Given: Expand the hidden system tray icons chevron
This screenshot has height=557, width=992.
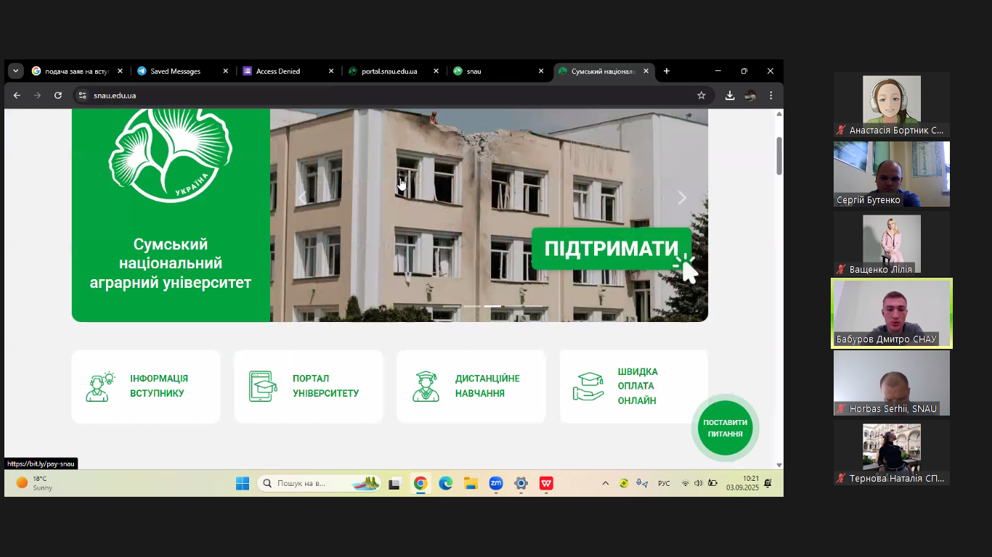Looking at the screenshot, I should click(606, 483).
